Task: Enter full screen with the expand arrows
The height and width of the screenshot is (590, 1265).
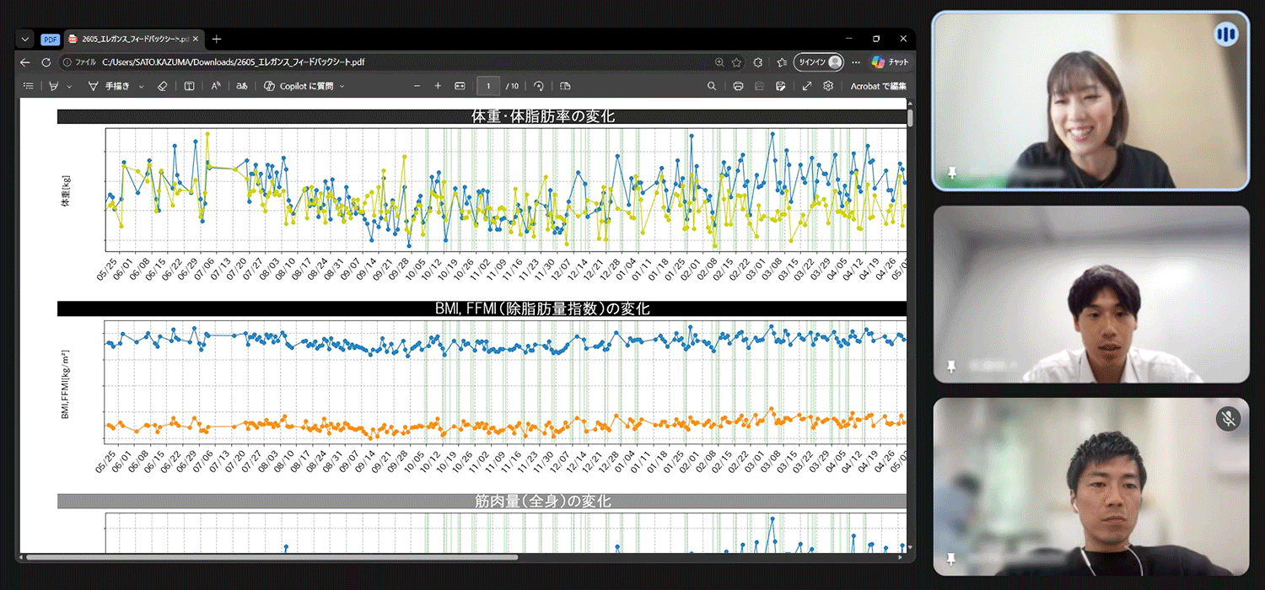Action: point(807,86)
